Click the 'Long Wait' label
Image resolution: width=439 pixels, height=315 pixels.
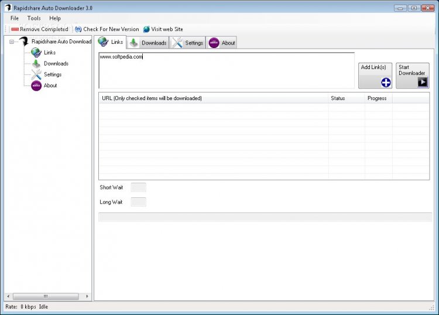coord(111,202)
